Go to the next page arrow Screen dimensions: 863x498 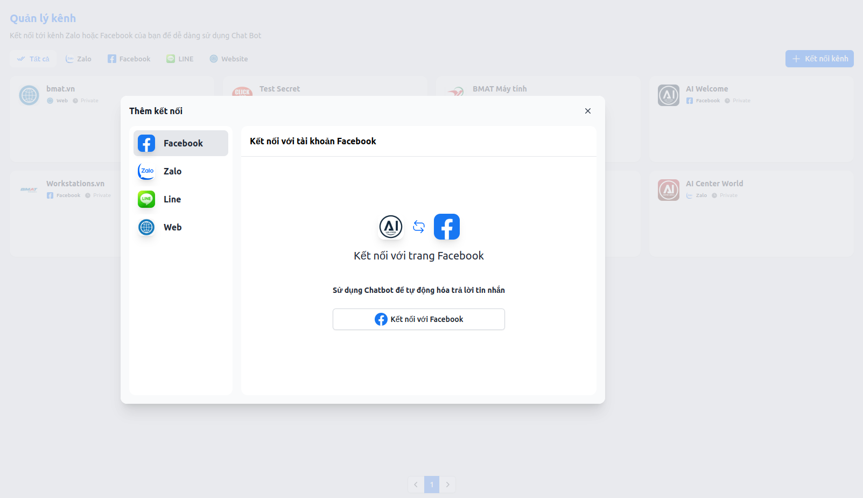click(447, 485)
